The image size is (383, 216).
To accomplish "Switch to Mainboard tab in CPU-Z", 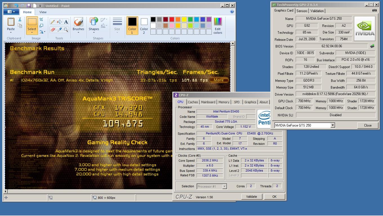I will point(208,102).
